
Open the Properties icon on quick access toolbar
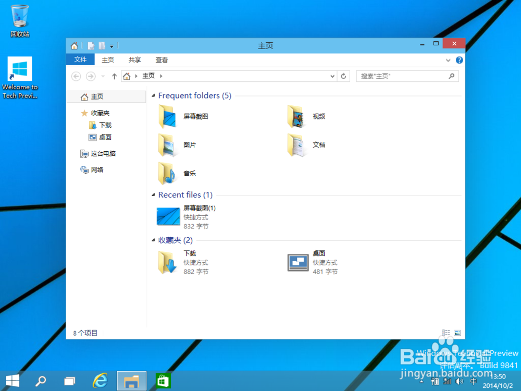pyautogui.click(x=91, y=45)
